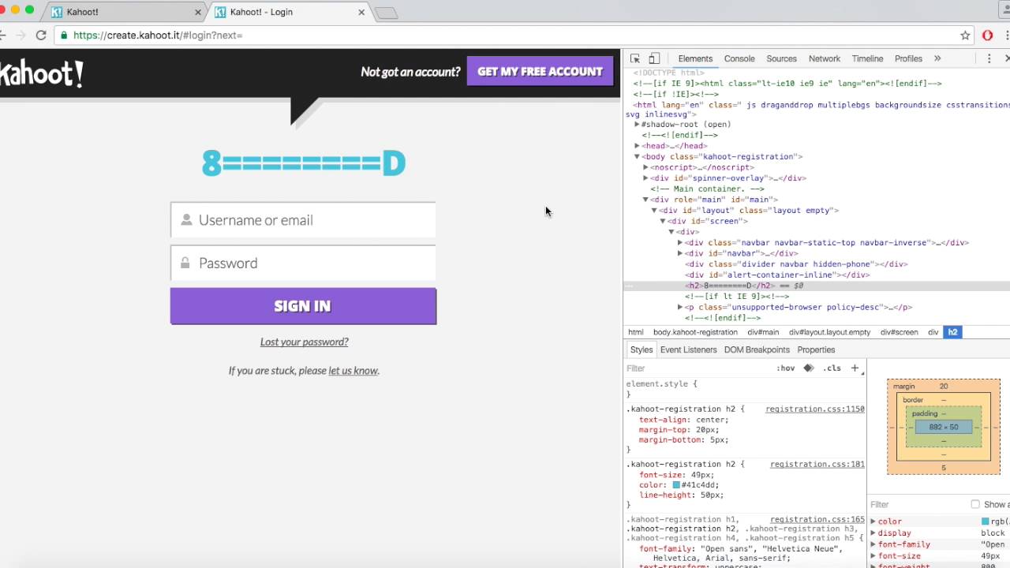Viewport: 1010px width, 568px height.
Task: Expand the unsupported-browser paragraph node
Action: pos(680,307)
